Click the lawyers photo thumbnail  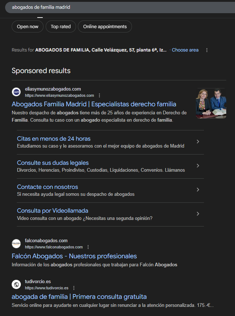coord(211,103)
